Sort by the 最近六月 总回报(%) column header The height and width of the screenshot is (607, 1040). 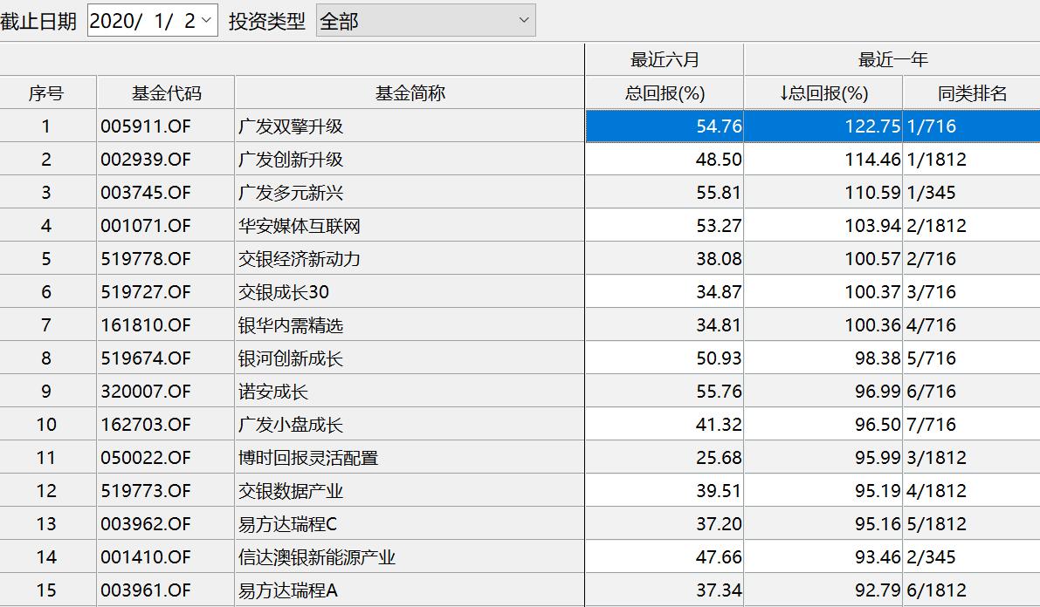664,90
